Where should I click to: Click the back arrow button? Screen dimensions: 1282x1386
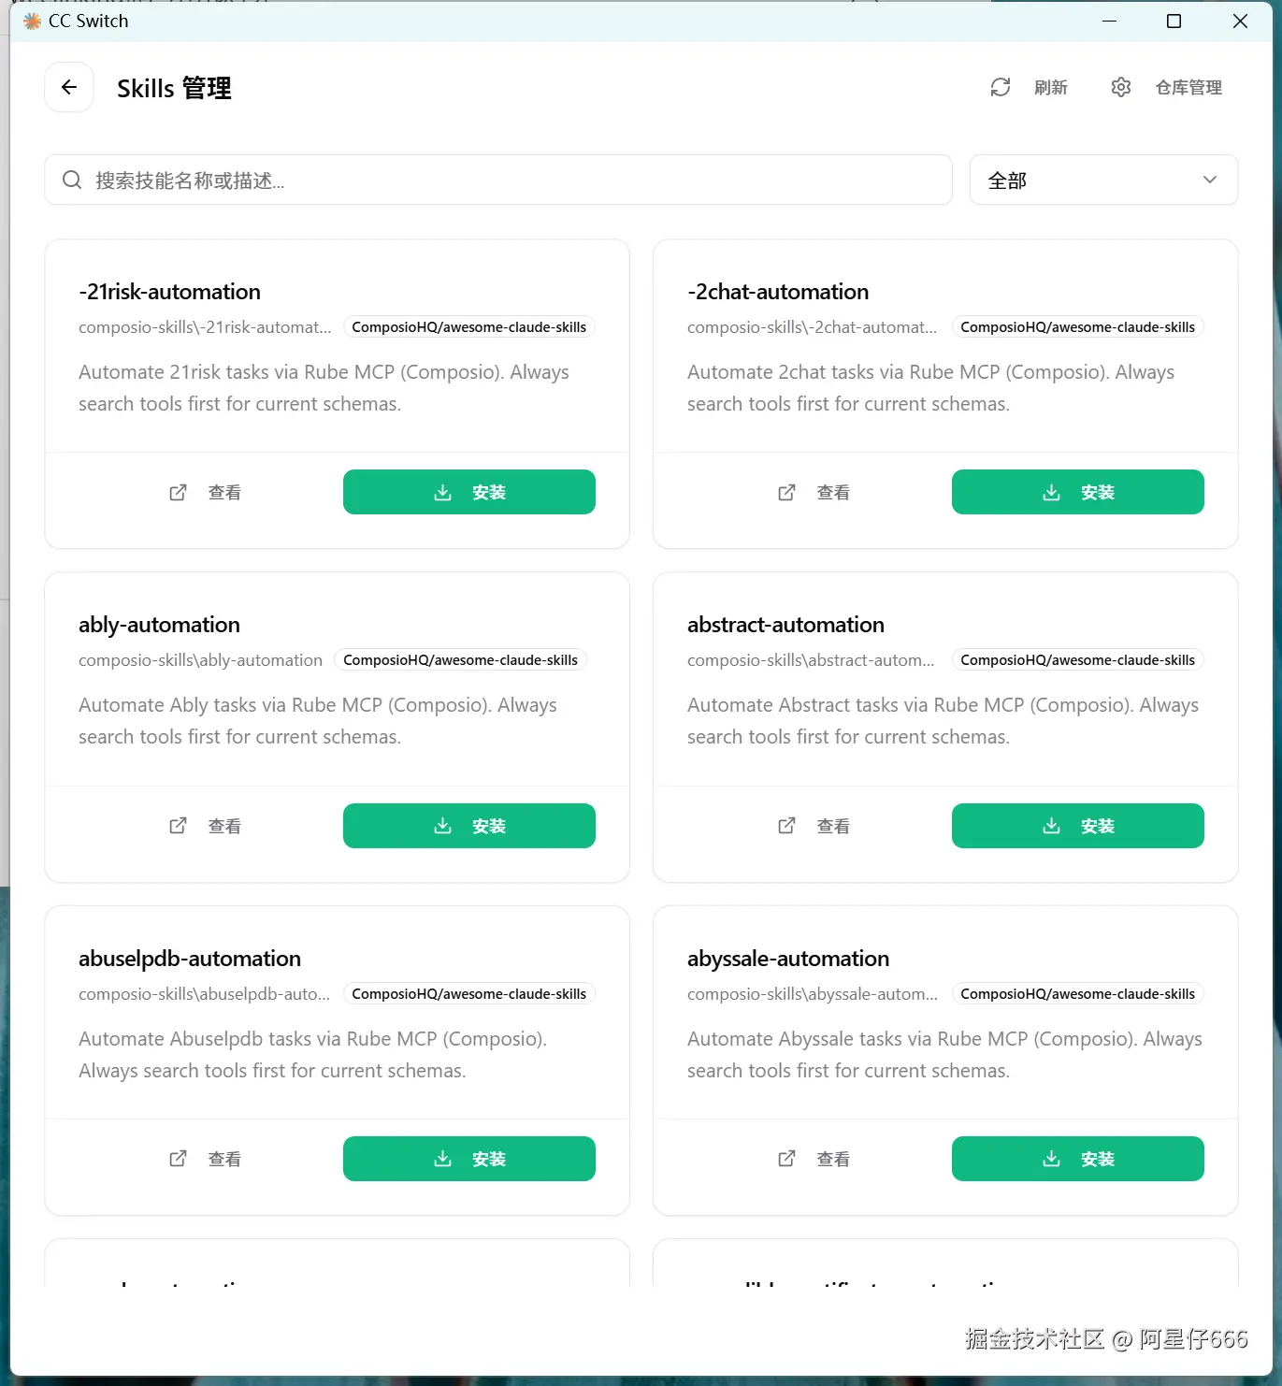click(69, 88)
